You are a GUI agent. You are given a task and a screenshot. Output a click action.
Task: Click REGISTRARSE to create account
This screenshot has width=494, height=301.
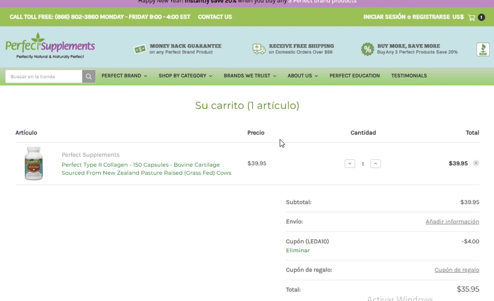431,17
